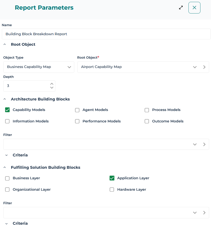This screenshot has height=231, width=211.
Task: Expand Criteria under Architecture Building Blocks
Action: 7,155
